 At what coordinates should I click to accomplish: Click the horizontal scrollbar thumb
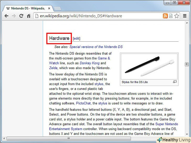pyautogui.click(x=69, y=139)
